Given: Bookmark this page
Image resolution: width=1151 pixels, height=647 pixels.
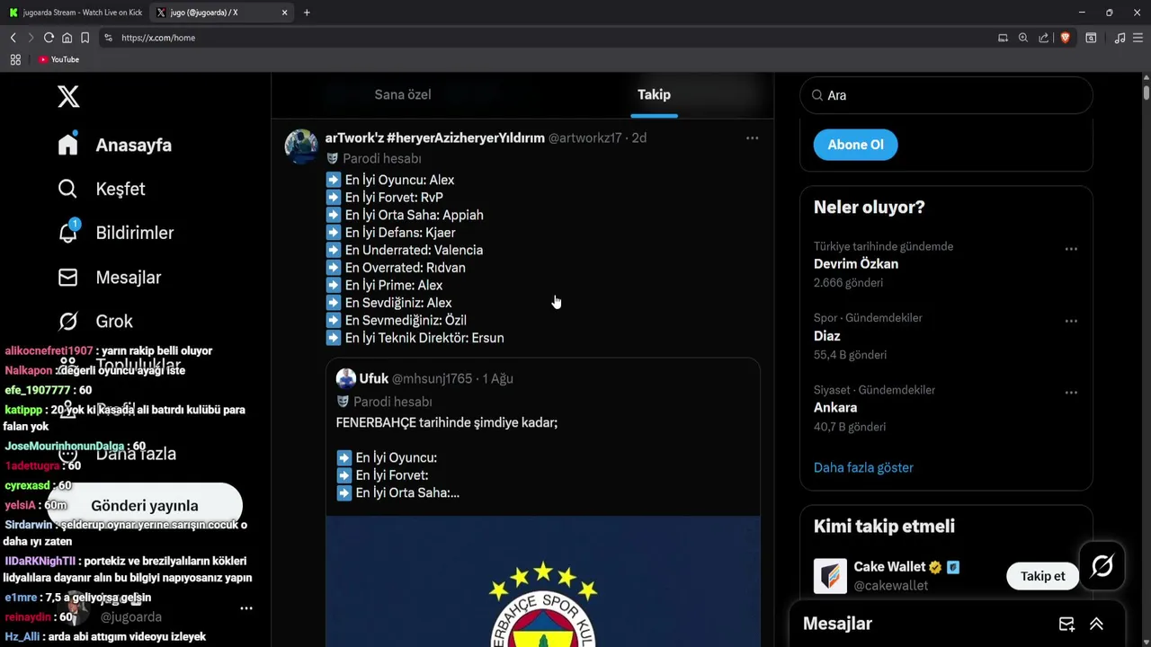Looking at the screenshot, I should (x=85, y=38).
